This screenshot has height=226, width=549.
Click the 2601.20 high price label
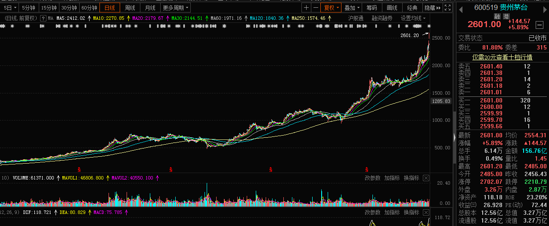tap(409, 35)
